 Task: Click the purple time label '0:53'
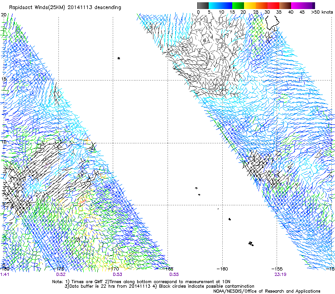tap(117, 275)
